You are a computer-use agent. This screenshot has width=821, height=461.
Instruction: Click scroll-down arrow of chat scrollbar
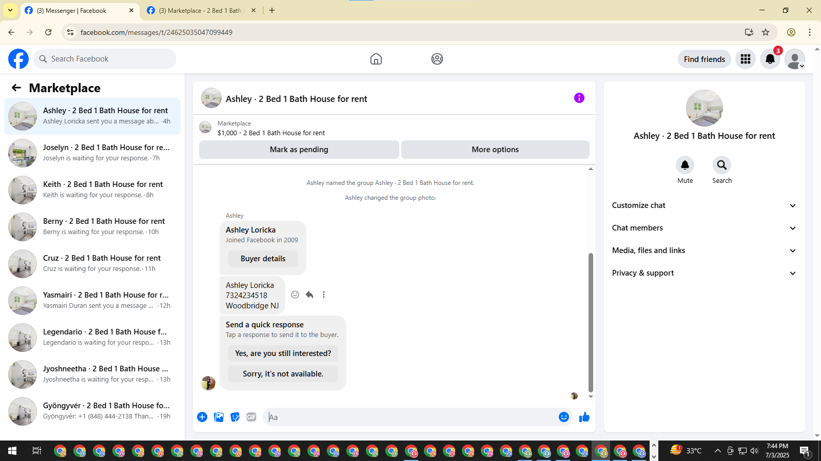click(591, 396)
